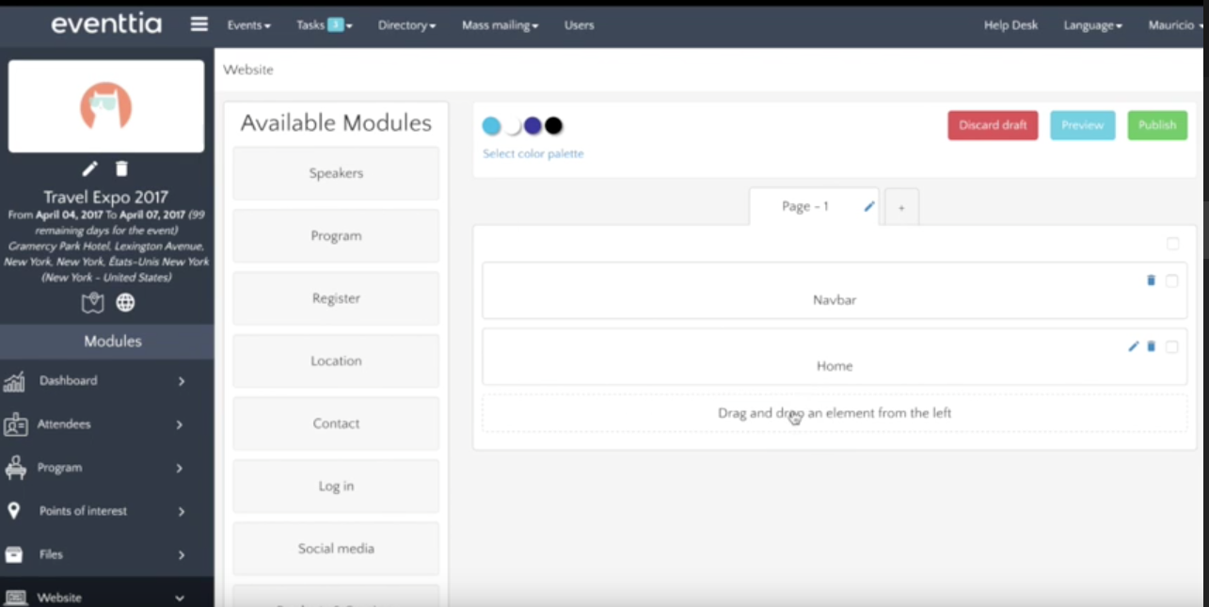This screenshot has height=607, width=1209.
Task: Open the Language dropdown
Action: click(x=1092, y=25)
